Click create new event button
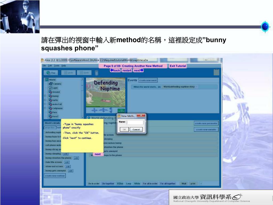This screenshot has height=205, width=273. (148, 80)
